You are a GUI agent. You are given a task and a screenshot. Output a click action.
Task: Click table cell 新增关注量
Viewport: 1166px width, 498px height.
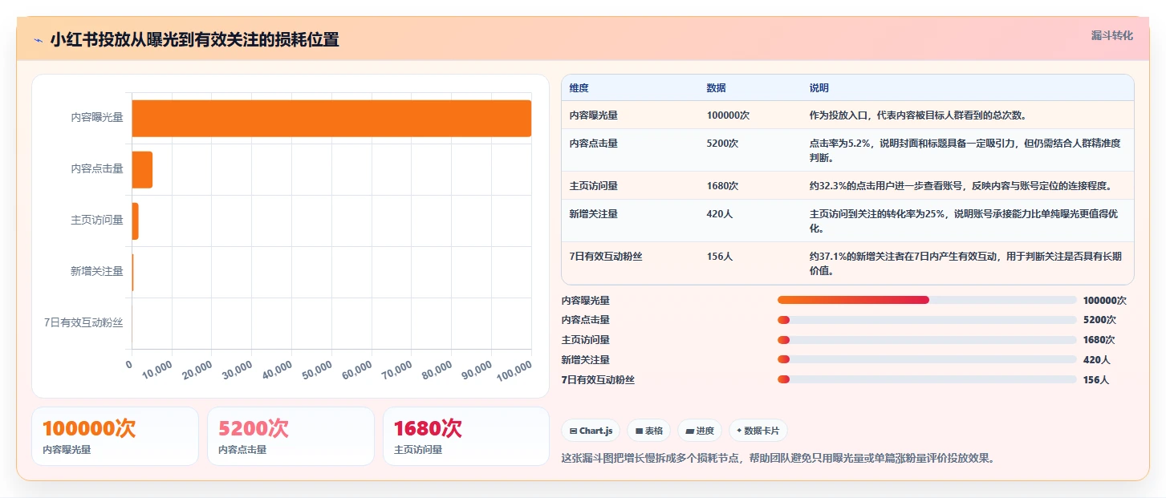593,214
